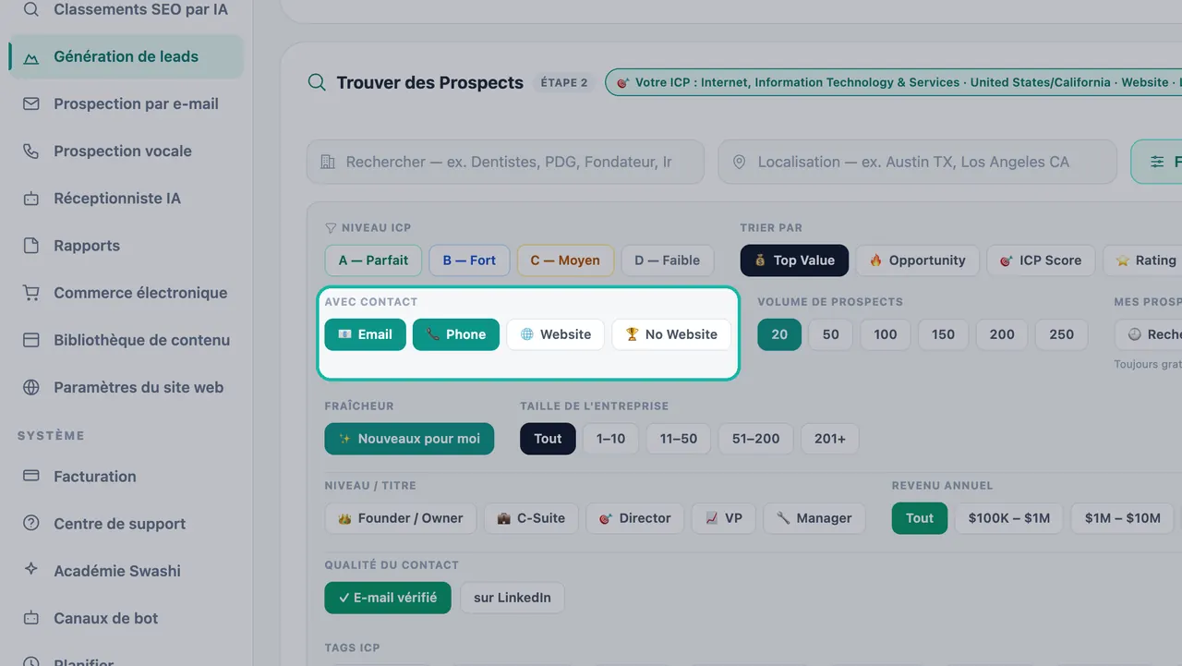This screenshot has height=666, width=1182.
Task: Focus the Rechercher prospects search field
Action: pos(505,162)
